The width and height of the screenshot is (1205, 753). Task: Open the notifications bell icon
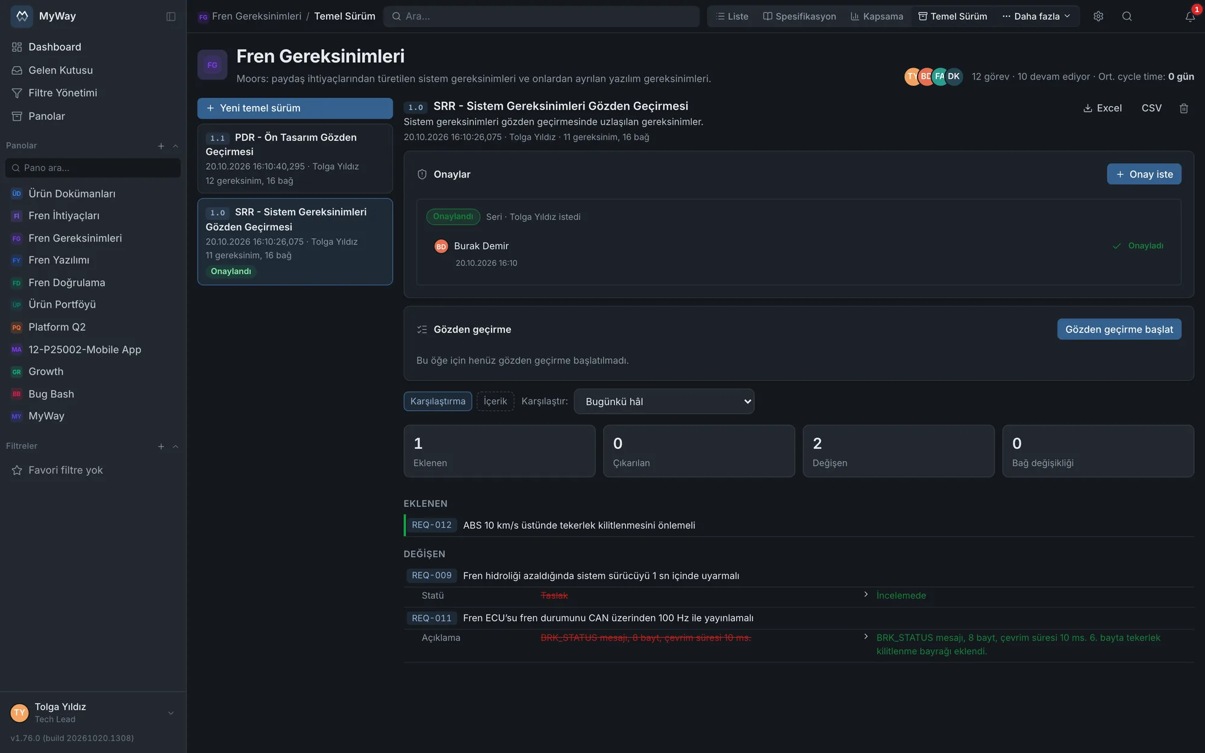[x=1190, y=16]
